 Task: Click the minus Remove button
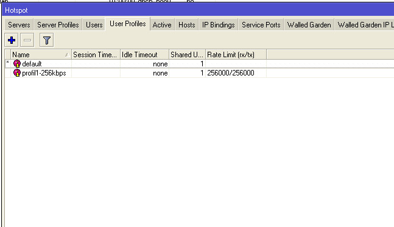click(27, 40)
